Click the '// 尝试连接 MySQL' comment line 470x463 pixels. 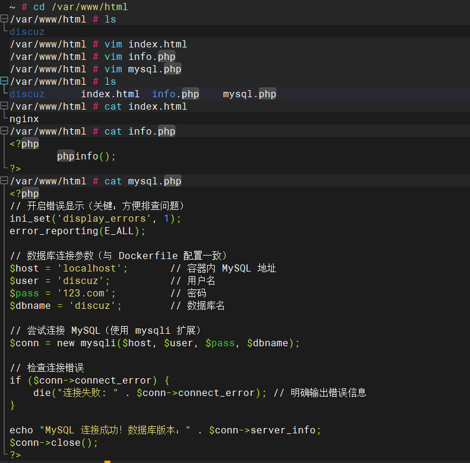point(105,331)
